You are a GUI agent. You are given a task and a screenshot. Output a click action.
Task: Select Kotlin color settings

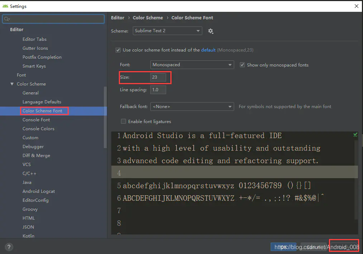point(28,236)
